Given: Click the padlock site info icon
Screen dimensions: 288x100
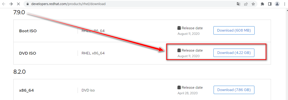Looking at the screenshot, I should click(x=28, y=4).
